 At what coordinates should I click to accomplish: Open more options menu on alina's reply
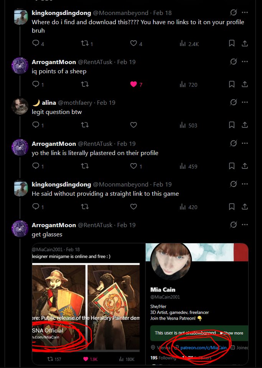pyautogui.click(x=245, y=102)
